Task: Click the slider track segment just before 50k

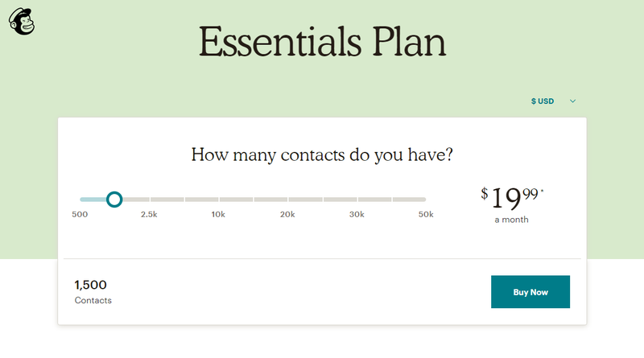Action: point(409,200)
